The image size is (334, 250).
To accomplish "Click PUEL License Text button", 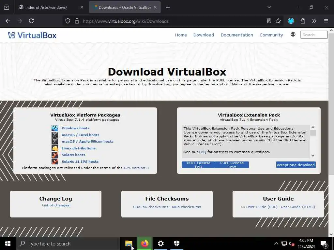I will coord(232,165).
